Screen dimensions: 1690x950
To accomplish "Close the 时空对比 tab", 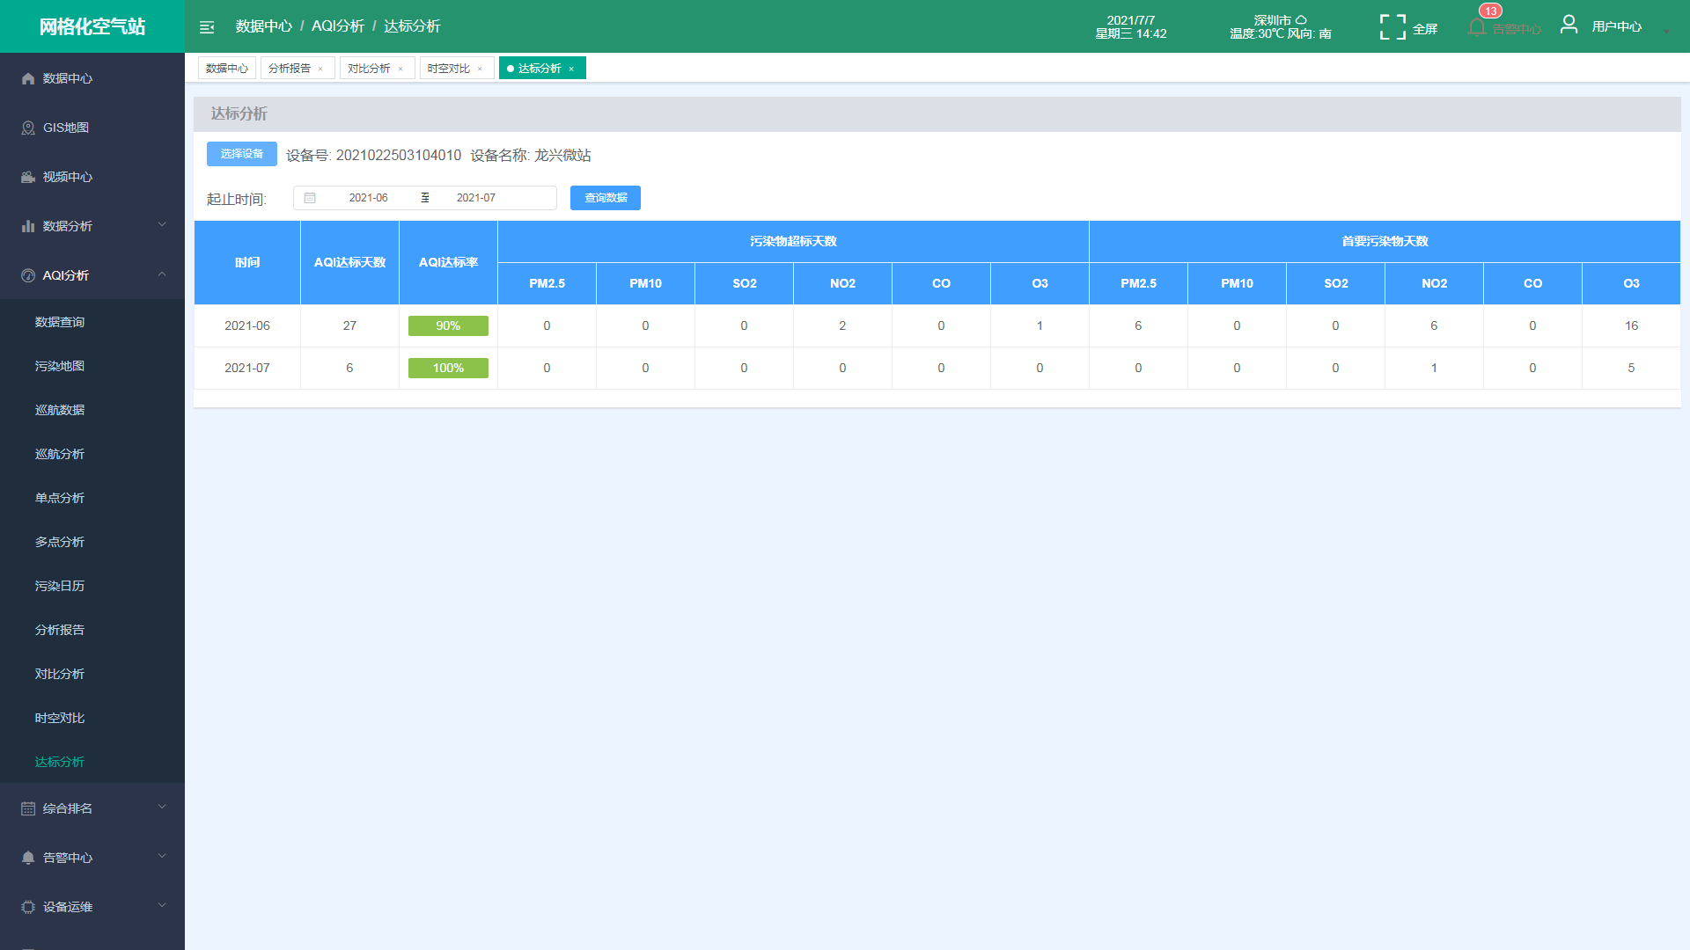I will pyautogui.click(x=480, y=69).
